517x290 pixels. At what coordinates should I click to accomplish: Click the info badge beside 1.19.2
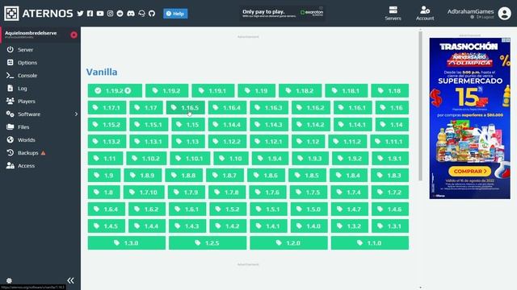coord(128,91)
